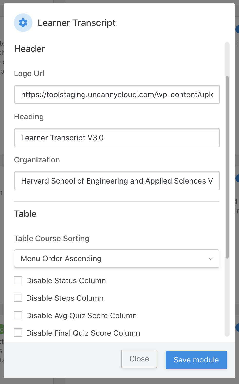Open the Menu Order Ascending dropdown
The width and height of the screenshot is (239, 384).
tap(113, 259)
